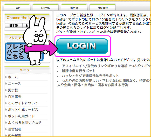Image resolution: width=151 pixels, height=137 pixels.
Task: Click the big LOGIN button
Action: [82, 46]
